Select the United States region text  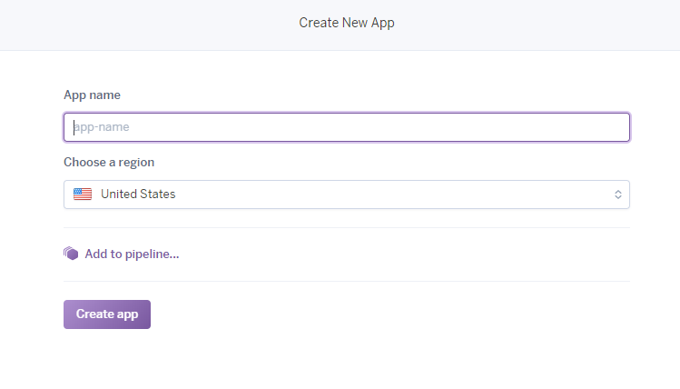pos(138,194)
